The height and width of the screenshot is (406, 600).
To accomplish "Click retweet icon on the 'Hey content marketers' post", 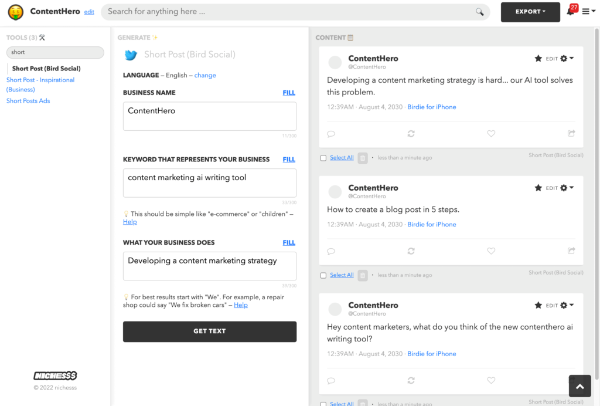I will [411, 381].
